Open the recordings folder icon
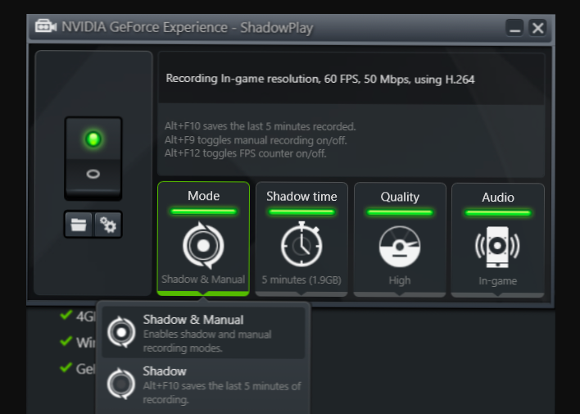Viewport: 580px width, 414px height. tap(79, 225)
